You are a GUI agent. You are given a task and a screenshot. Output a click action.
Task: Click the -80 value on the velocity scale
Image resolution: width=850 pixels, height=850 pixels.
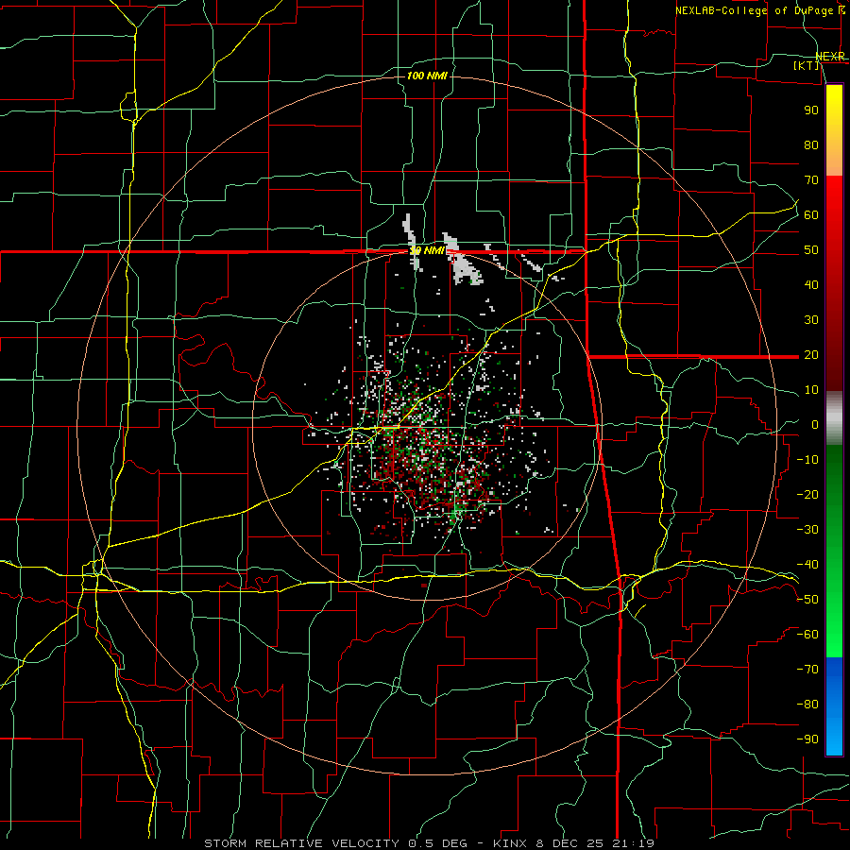(807, 705)
